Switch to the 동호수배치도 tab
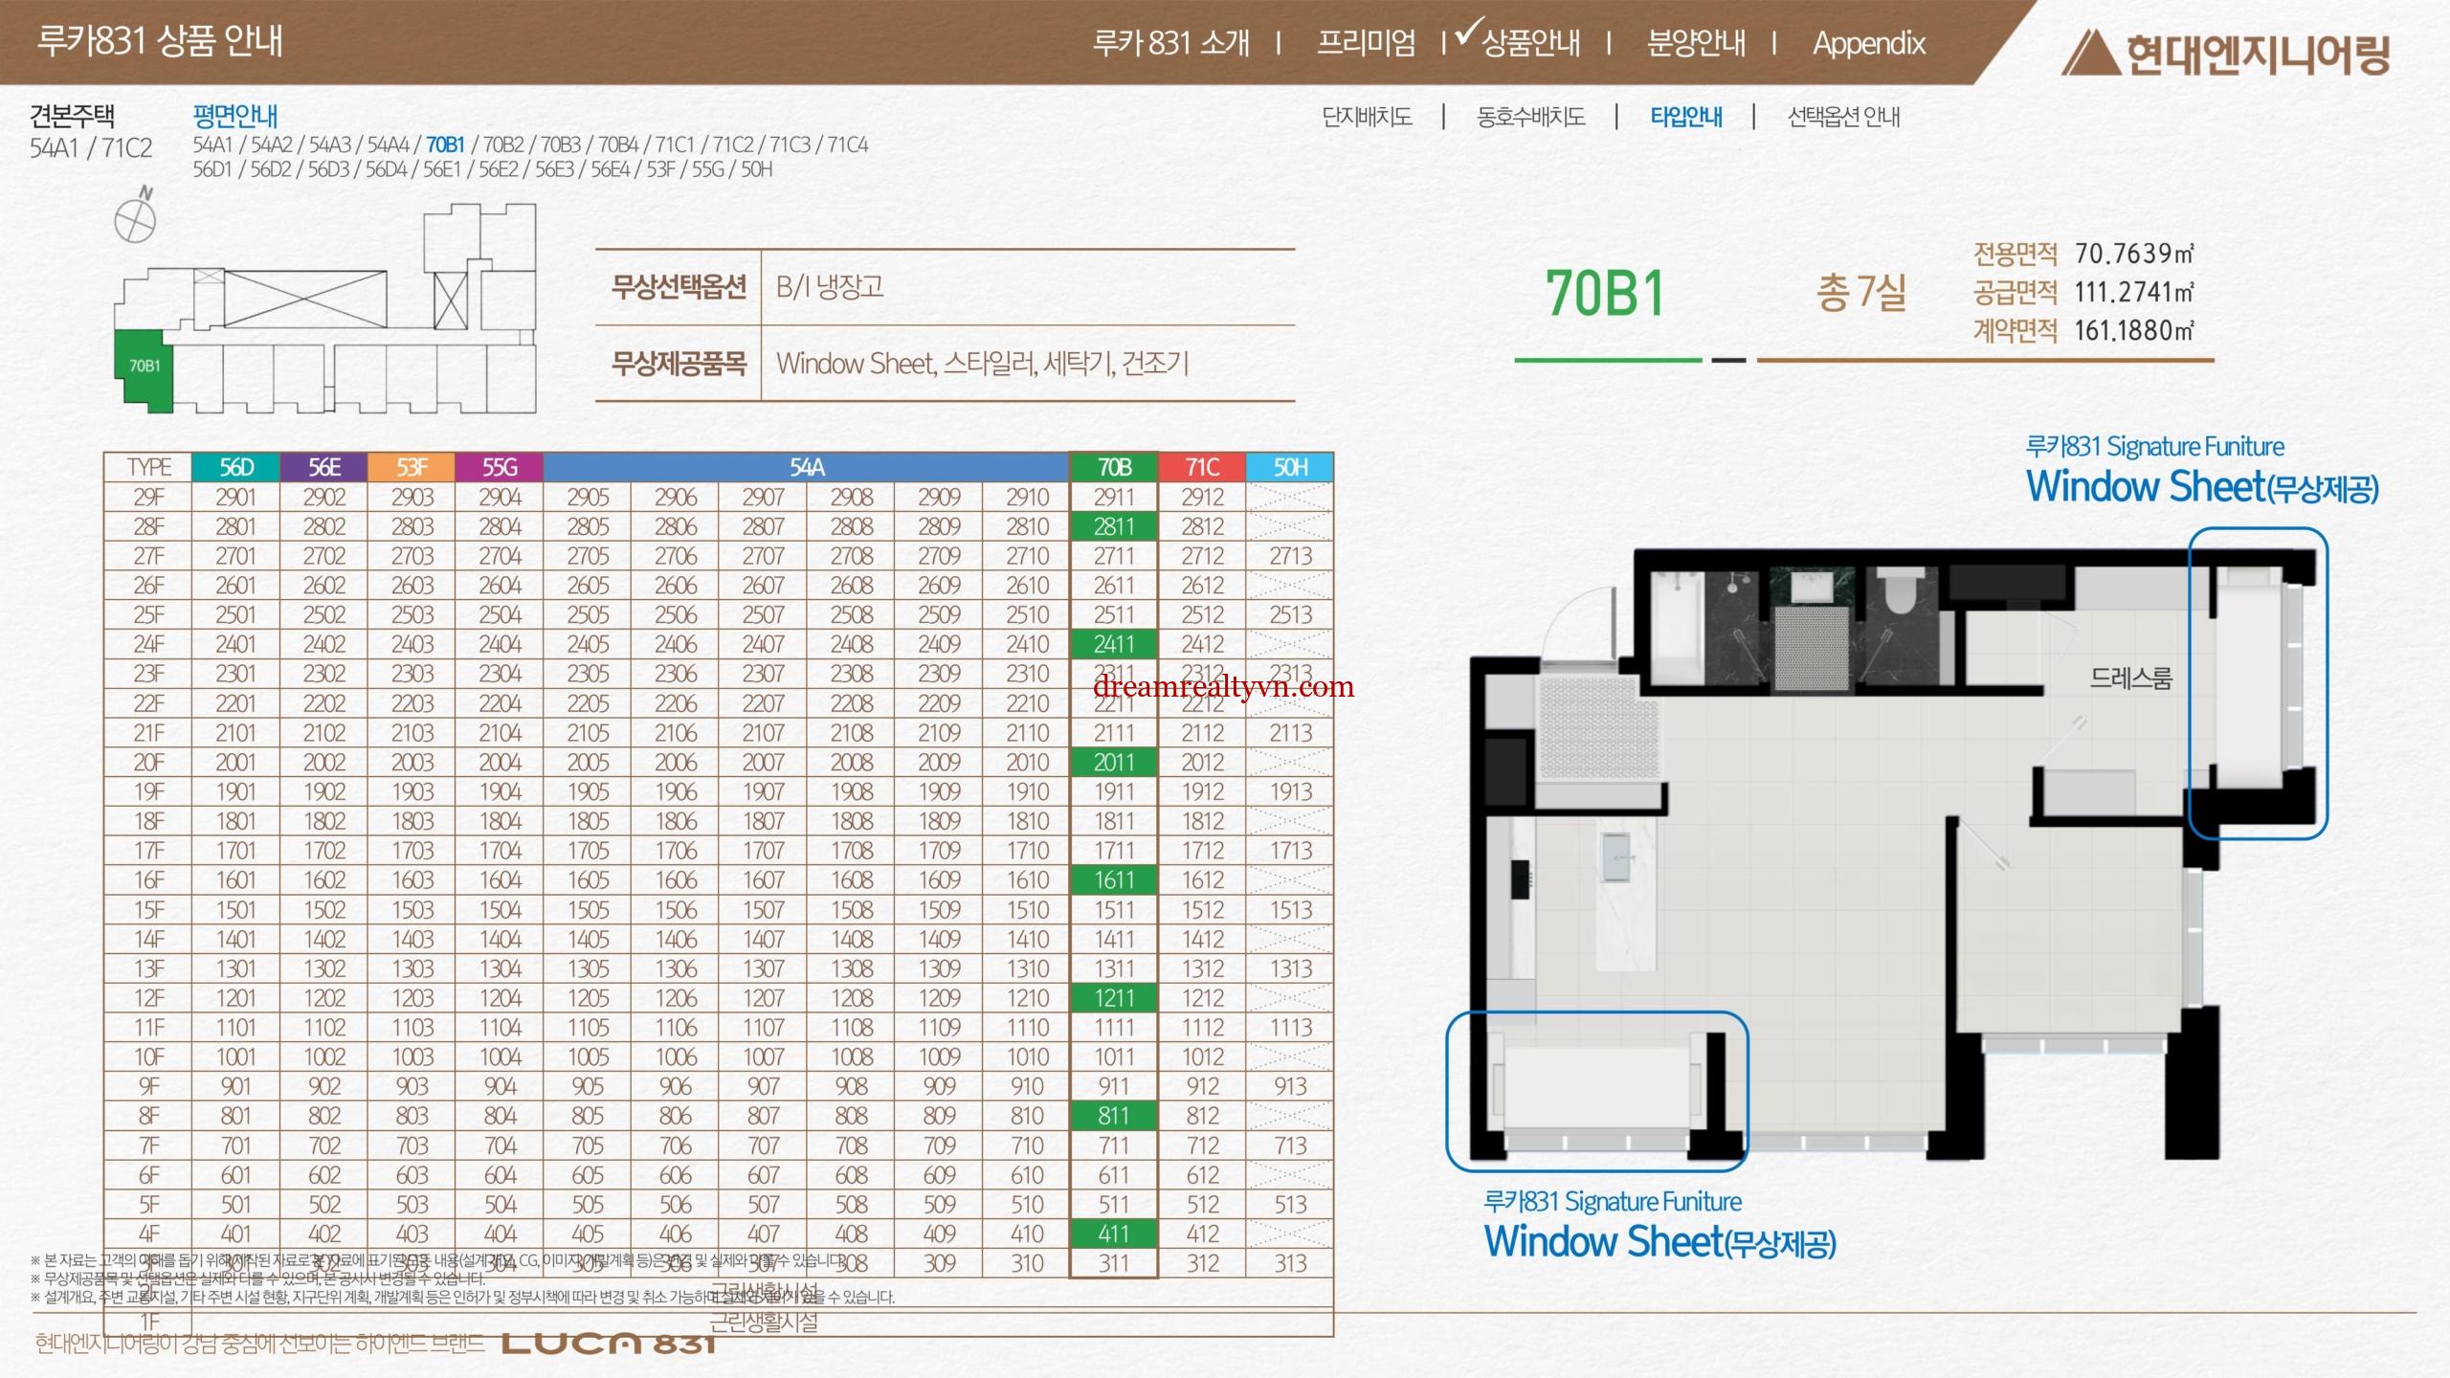Screen dimensions: 2450x1378 point(1530,118)
